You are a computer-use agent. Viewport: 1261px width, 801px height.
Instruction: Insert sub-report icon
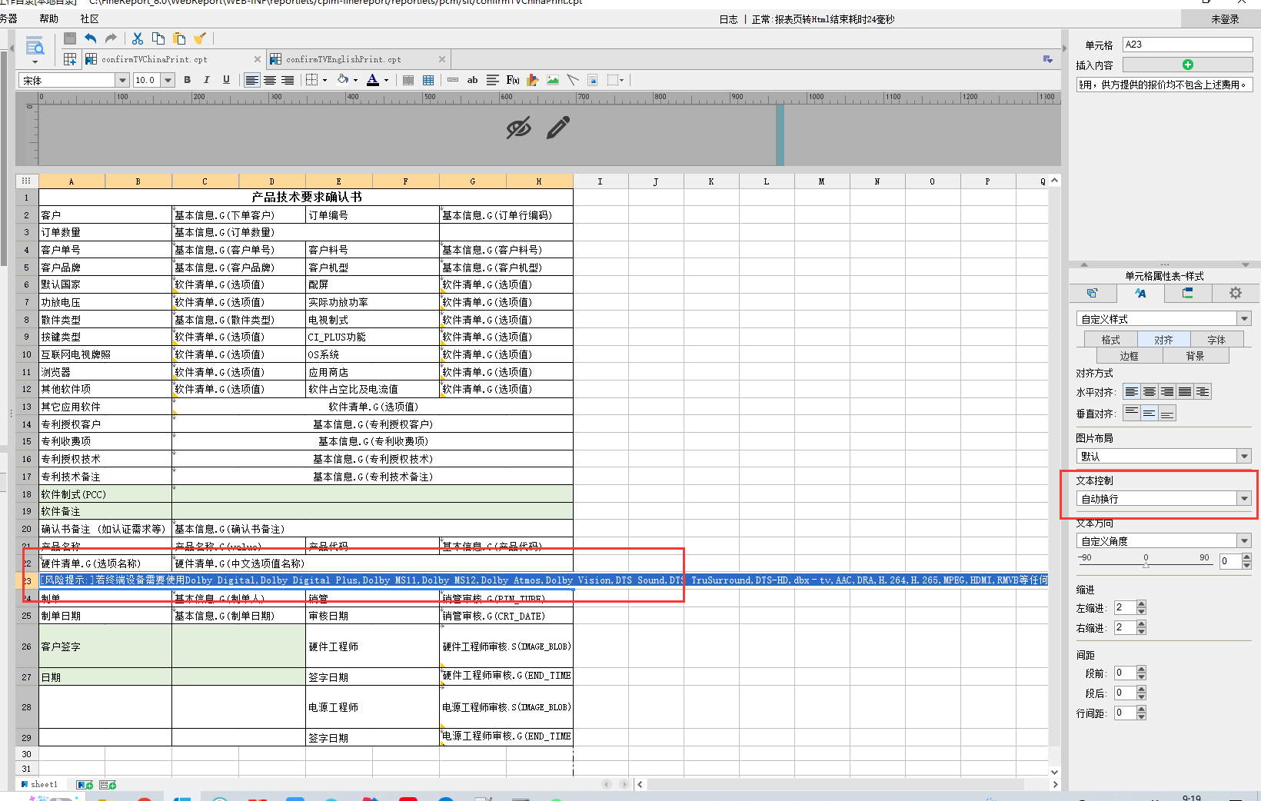tap(593, 80)
